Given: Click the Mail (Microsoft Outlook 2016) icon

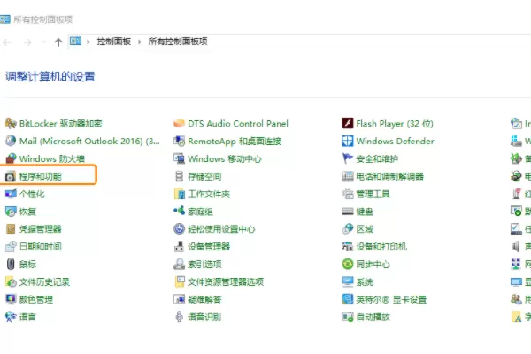Looking at the screenshot, I should point(11,141).
